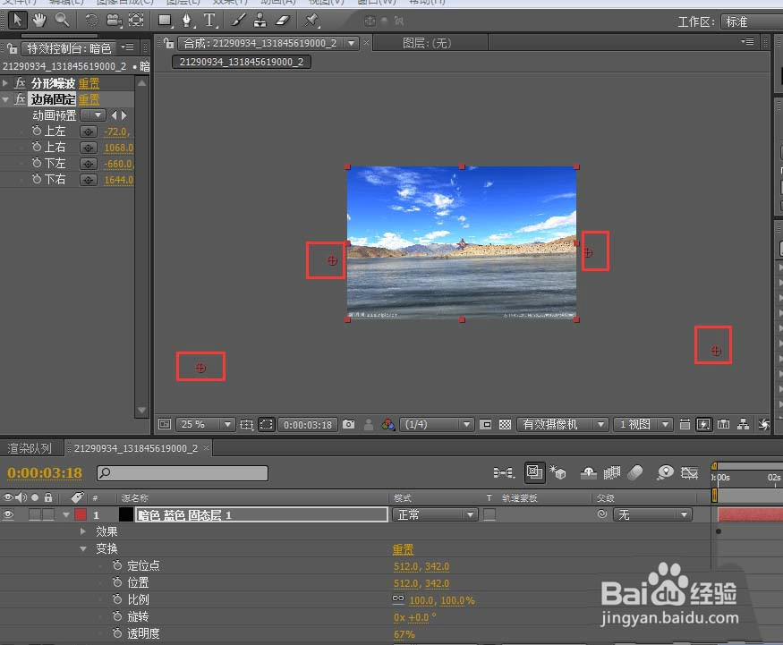783x645 pixels.
Task: Open the 动画预置 preset dropdown
Action: (x=93, y=115)
